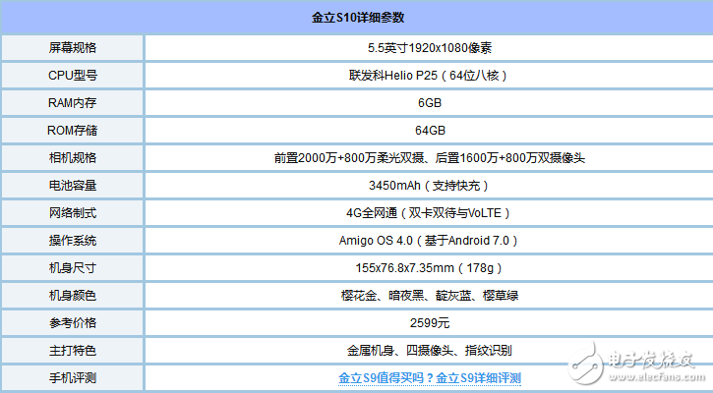The image size is (713, 393).
Task: Select the 64GB value cell
Action: pyautogui.click(x=429, y=131)
